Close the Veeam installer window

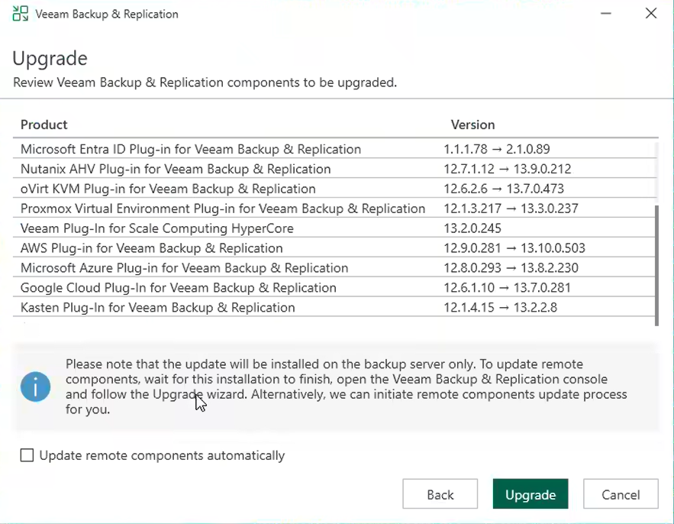[650, 14]
